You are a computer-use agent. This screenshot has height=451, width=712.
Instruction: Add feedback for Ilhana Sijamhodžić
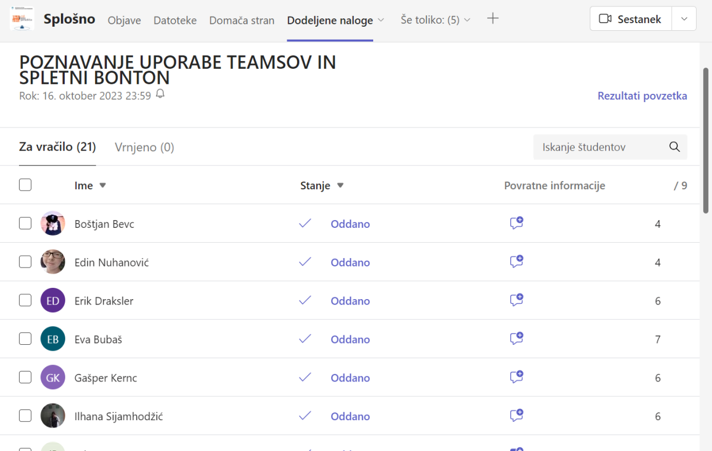point(516,416)
